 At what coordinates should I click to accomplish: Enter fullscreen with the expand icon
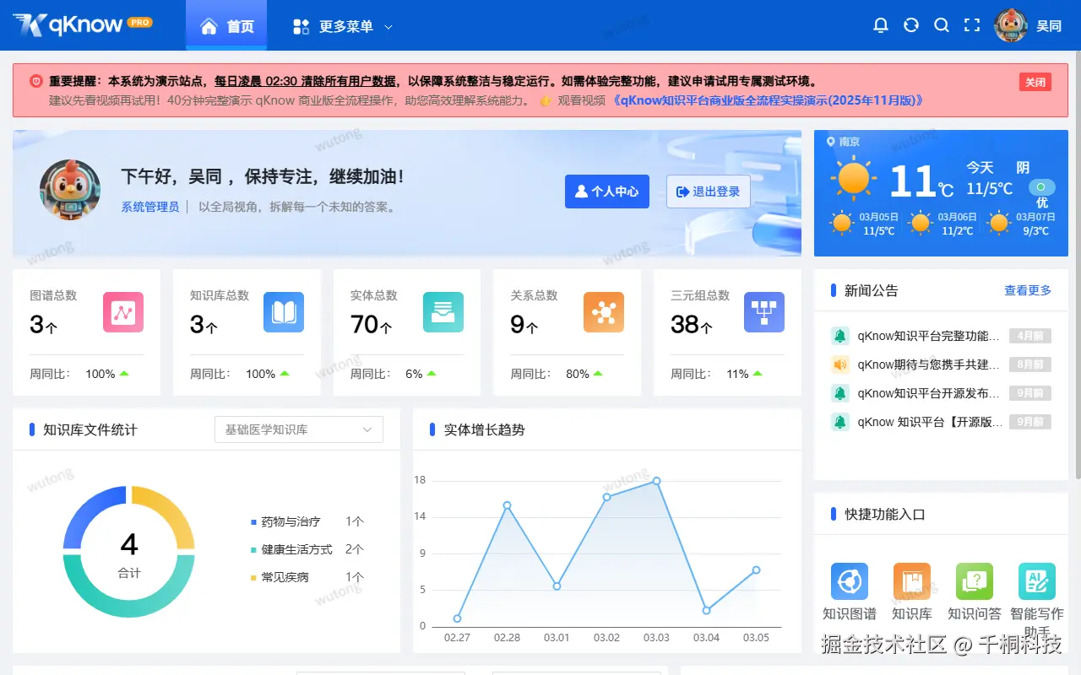pyautogui.click(x=972, y=25)
